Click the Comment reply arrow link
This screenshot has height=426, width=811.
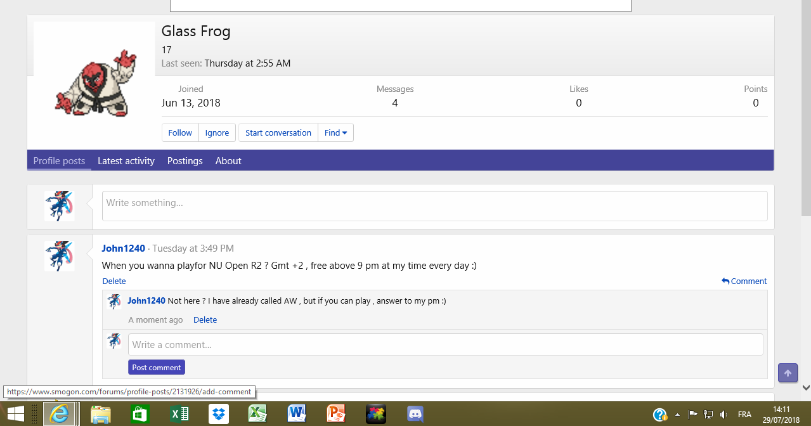pos(744,281)
